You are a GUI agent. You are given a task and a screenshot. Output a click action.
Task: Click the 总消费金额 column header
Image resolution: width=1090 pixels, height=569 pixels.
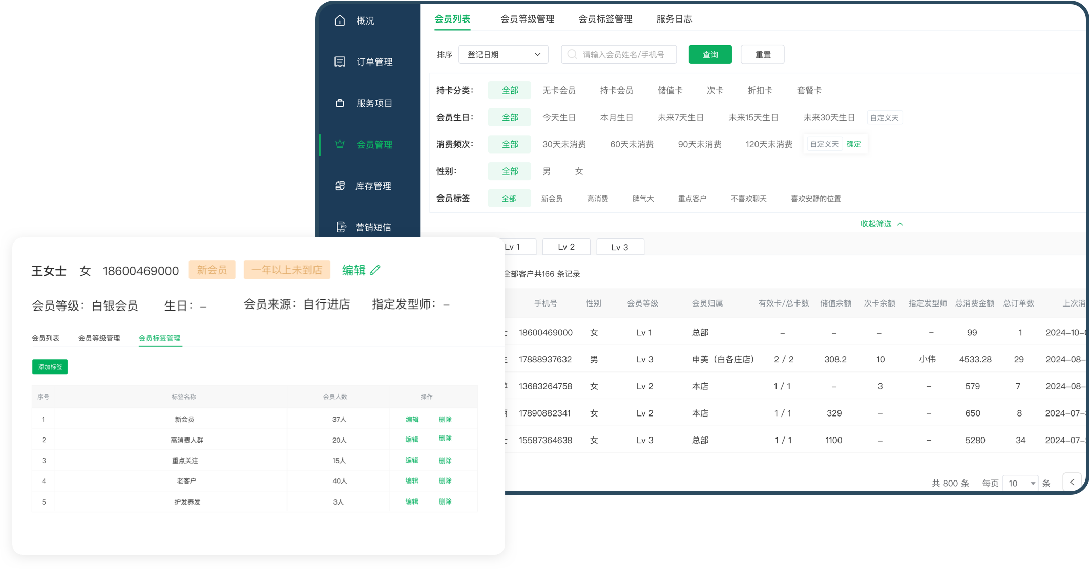pyautogui.click(x=974, y=303)
